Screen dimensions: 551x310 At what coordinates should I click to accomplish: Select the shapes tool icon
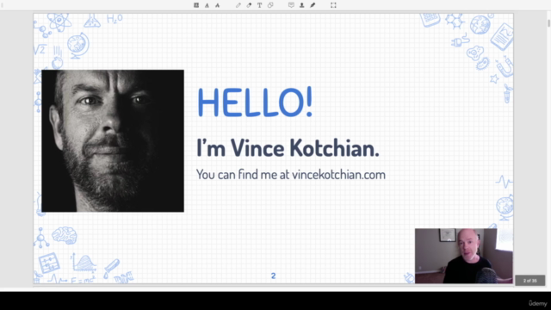270,5
